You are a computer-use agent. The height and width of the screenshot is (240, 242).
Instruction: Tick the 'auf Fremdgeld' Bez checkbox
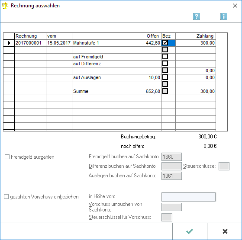[x=165, y=57]
